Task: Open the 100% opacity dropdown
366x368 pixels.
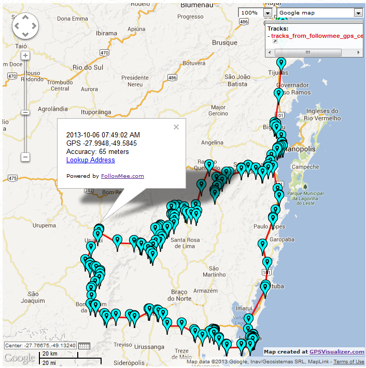Action: point(255,12)
